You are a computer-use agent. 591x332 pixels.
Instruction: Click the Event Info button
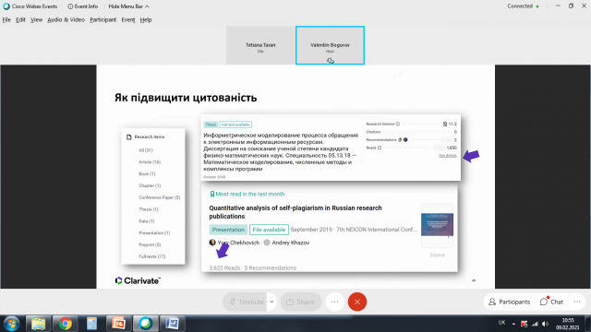coord(82,6)
